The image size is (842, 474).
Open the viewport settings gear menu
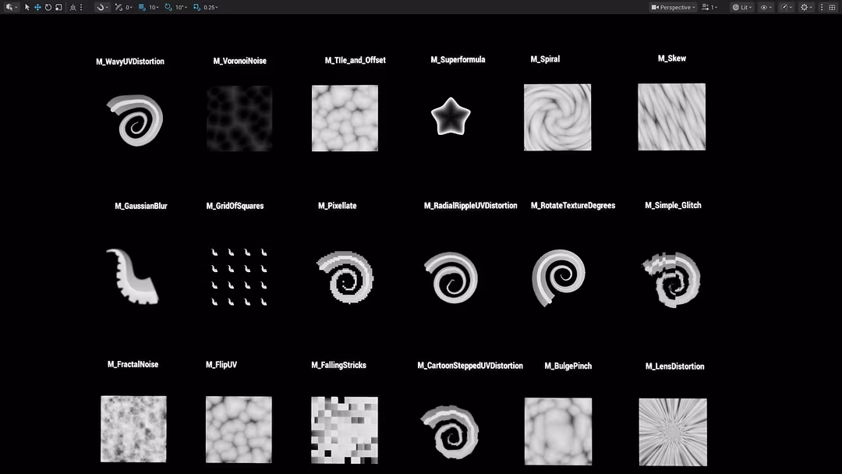[807, 7]
